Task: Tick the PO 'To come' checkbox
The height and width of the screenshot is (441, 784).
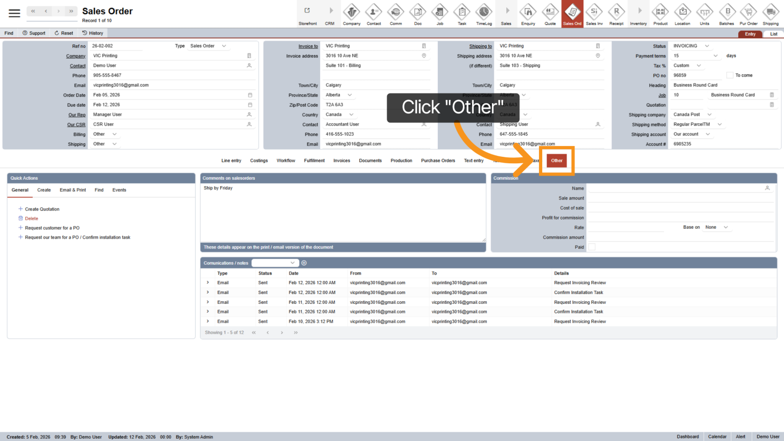Action: (x=729, y=75)
